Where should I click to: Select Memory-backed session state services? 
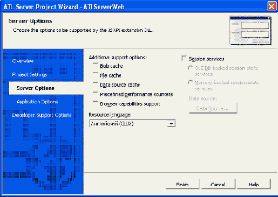(191, 82)
